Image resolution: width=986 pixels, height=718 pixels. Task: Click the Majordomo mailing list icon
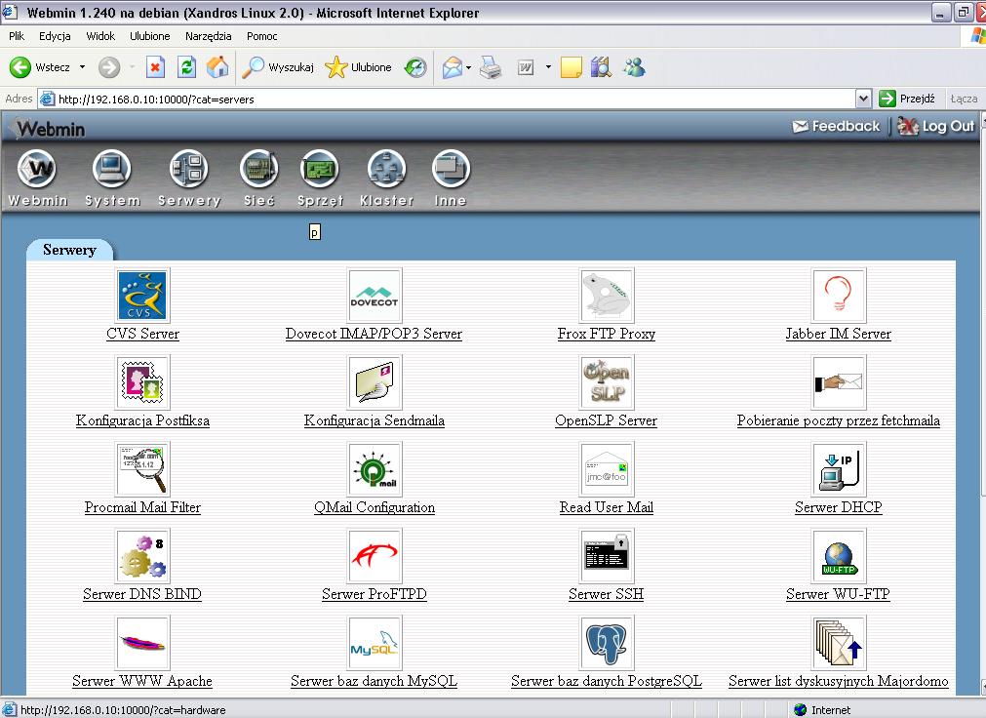838,643
